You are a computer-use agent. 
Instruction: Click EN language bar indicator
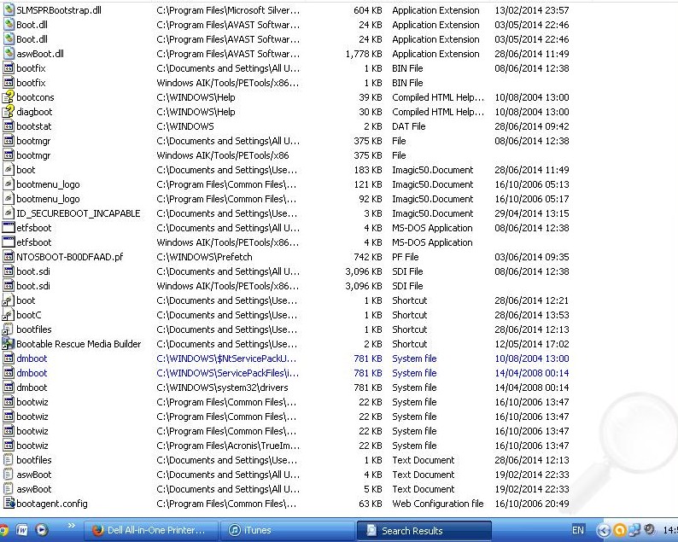pos(578,530)
